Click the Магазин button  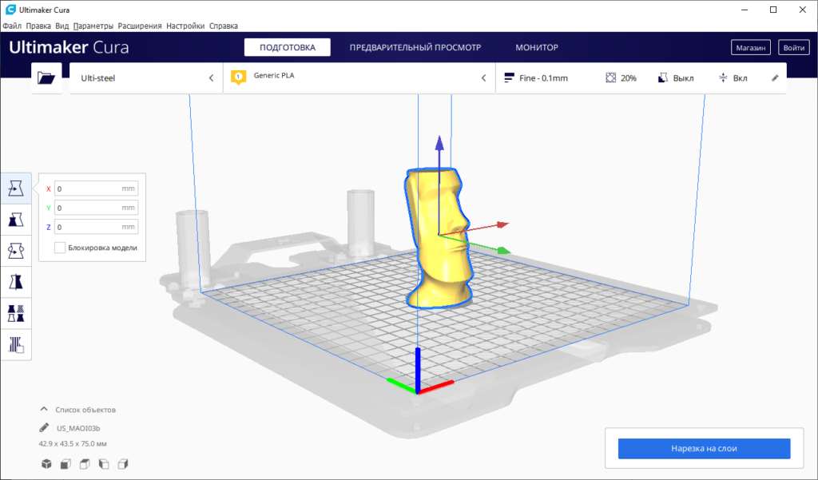tap(751, 48)
